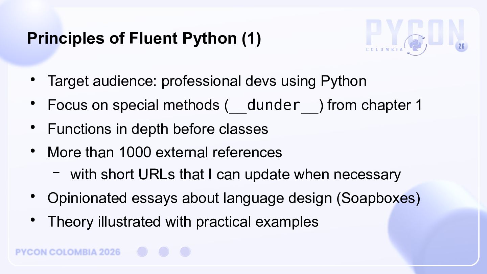
Task: Click the Opinionated essays bullet line
Action: click(x=234, y=198)
